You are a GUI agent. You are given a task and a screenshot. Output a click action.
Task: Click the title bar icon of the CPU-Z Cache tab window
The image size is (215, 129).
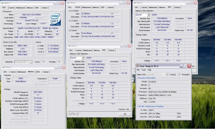pyautogui.click(x=68, y=3)
